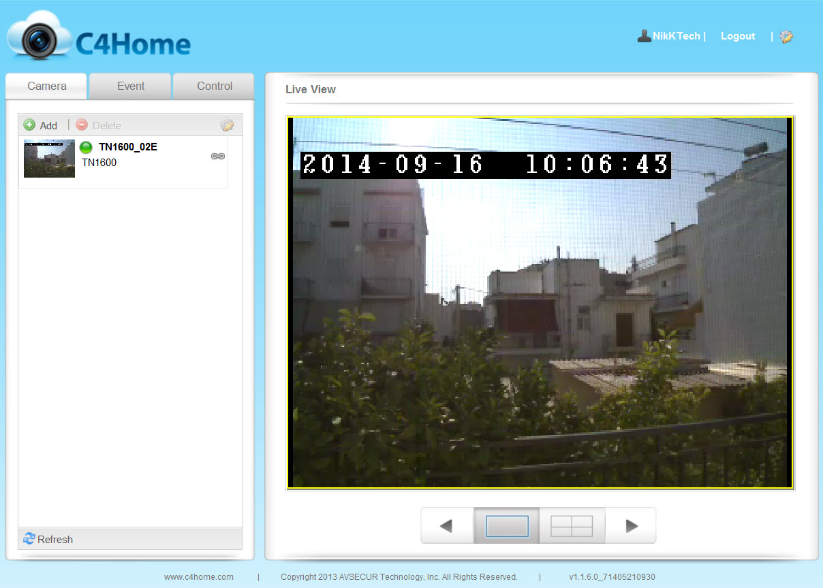Viewport: 823px width, 588px height.
Task: Add a new camera with green plus
Action: point(40,125)
